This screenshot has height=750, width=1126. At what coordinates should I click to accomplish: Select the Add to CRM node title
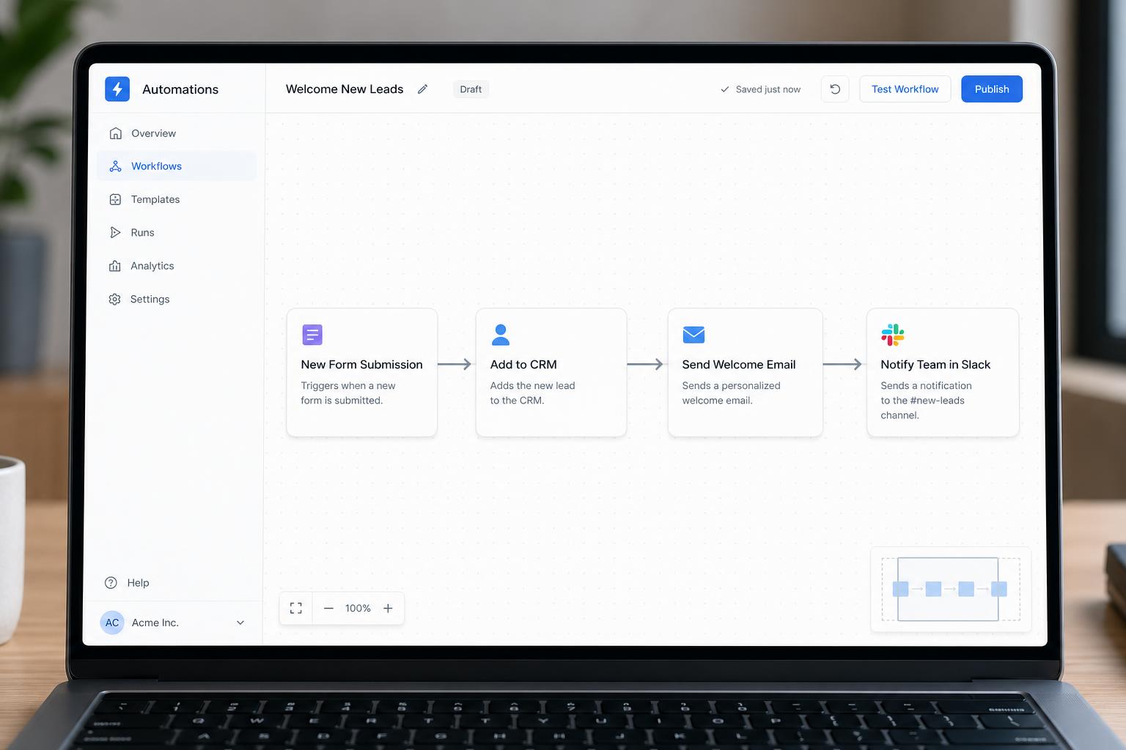pyautogui.click(x=523, y=365)
